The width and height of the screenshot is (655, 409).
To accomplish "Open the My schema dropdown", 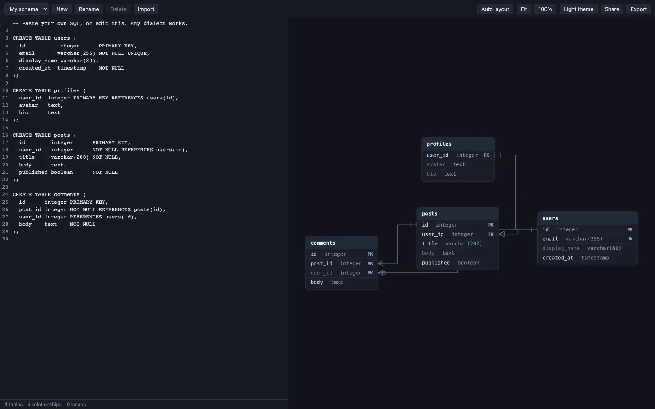I will (27, 9).
